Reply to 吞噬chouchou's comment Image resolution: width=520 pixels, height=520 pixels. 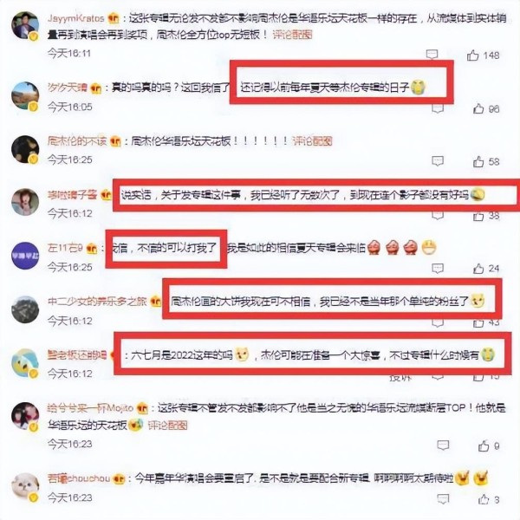point(443,498)
